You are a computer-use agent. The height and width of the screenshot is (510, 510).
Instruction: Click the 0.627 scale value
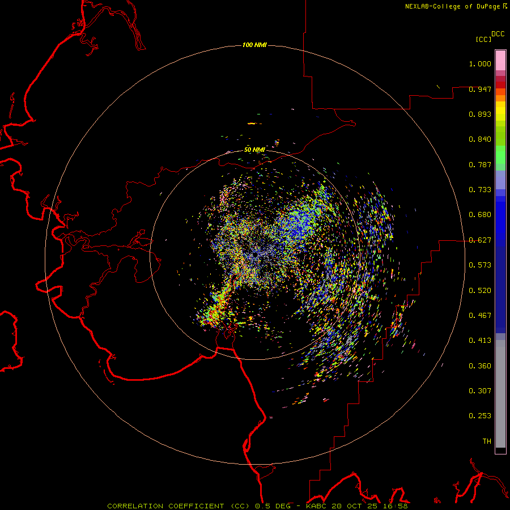480,240
